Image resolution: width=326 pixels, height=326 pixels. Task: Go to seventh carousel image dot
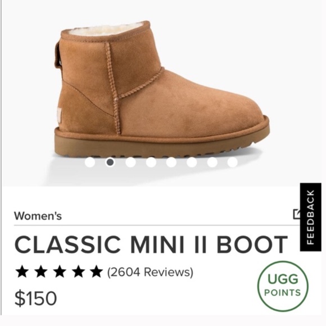212,162
